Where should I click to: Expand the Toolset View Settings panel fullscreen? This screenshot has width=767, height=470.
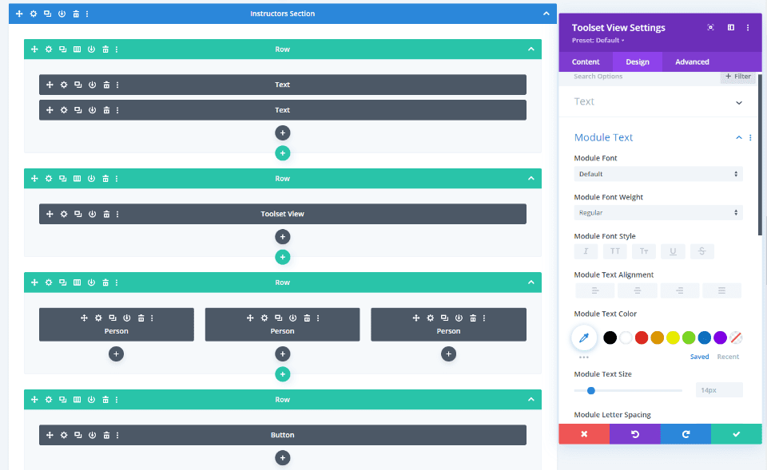click(710, 27)
